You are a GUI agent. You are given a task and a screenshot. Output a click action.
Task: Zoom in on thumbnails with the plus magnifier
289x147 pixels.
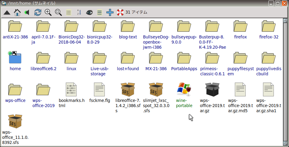(48, 12)
